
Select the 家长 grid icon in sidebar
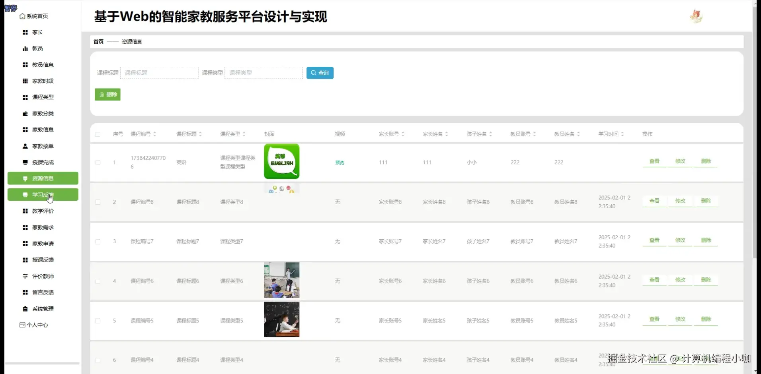[25, 32]
